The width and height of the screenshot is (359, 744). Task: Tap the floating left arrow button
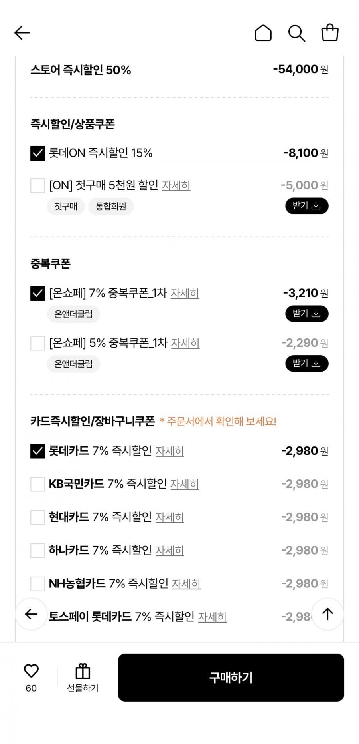(31, 614)
